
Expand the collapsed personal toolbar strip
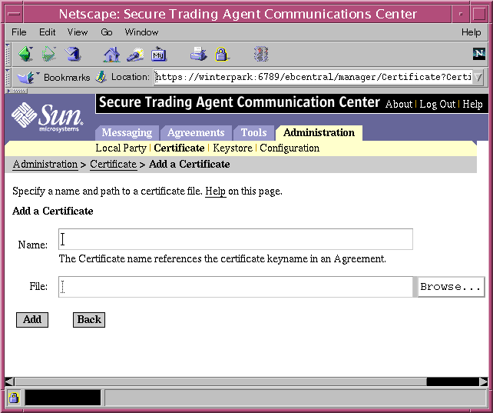coord(17,91)
